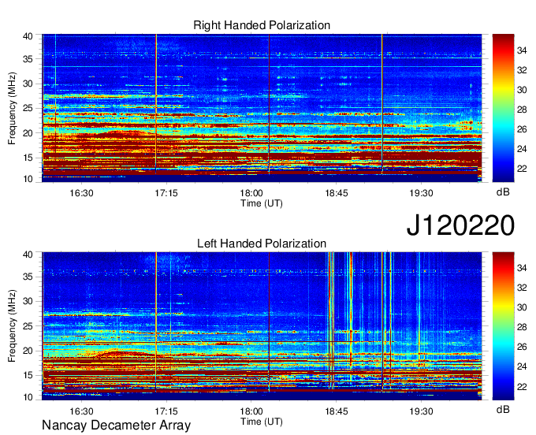Click the 22 value on Left Handed color bar

tap(522, 387)
